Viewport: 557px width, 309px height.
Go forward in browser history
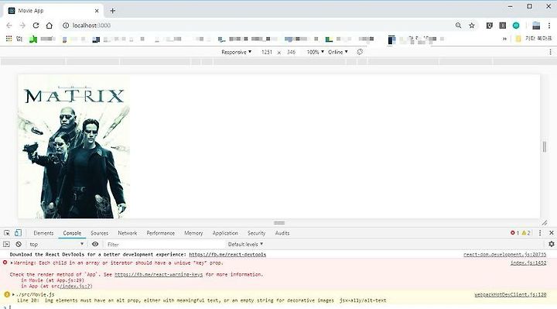click(22, 26)
